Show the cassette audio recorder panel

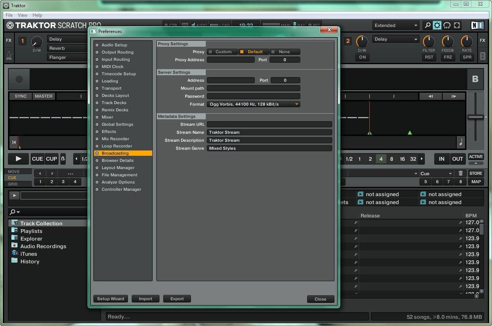click(x=483, y=56)
